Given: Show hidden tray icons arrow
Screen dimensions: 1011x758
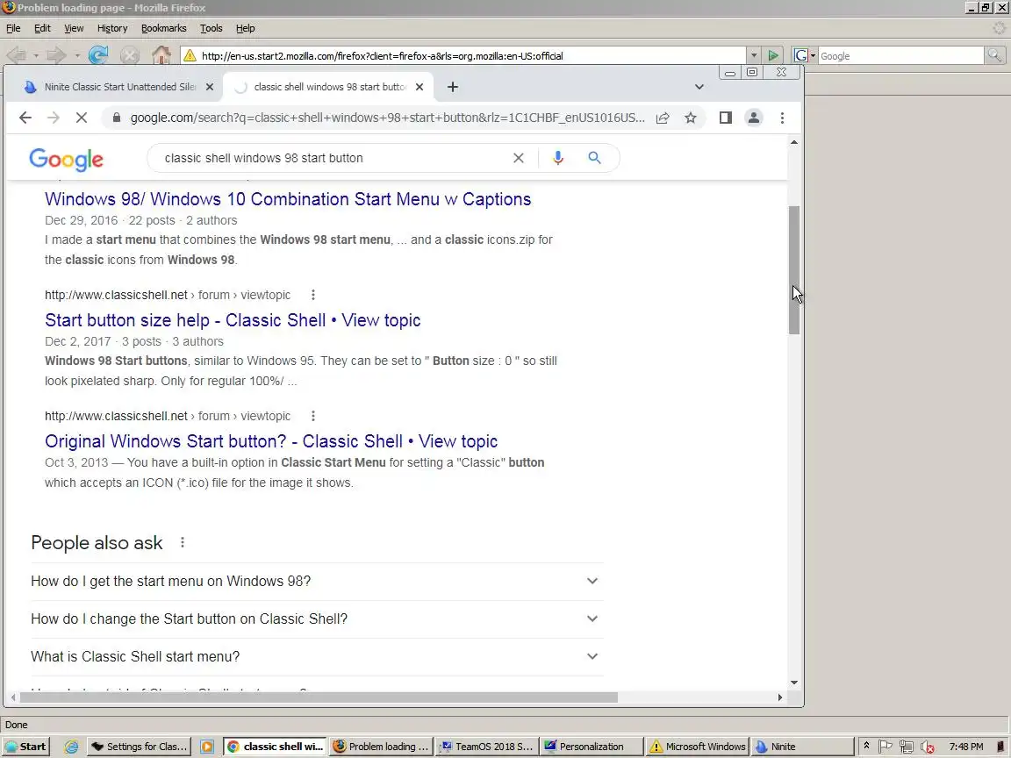Looking at the screenshot, I should pos(866,746).
